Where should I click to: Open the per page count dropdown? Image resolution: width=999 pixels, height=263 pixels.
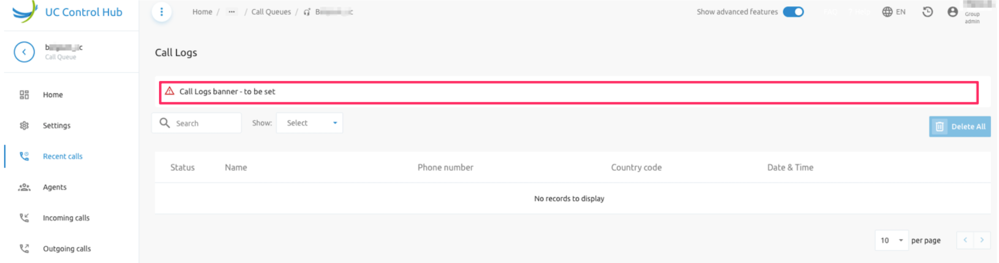click(x=891, y=240)
